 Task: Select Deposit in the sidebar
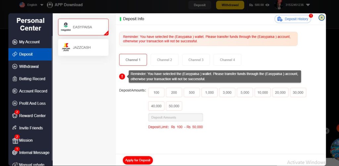30,54
